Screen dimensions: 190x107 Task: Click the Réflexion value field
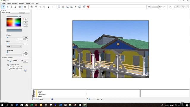click(x=26, y=37)
